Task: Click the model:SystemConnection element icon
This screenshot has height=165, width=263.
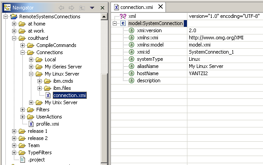Action: [123, 23]
